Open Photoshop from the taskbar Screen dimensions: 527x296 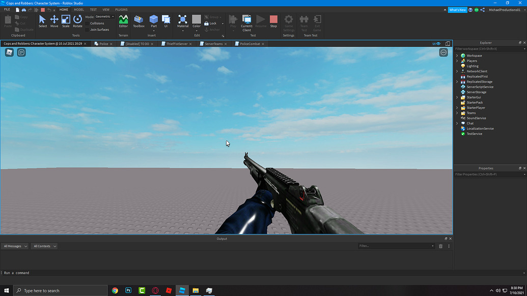(128, 290)
